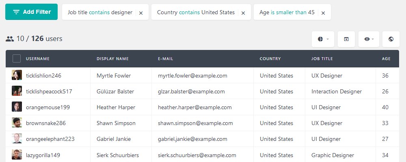This screenshot has width=406, height=162.
Task: Sort by the E-MAIL column header
Action: pos(166,59)
